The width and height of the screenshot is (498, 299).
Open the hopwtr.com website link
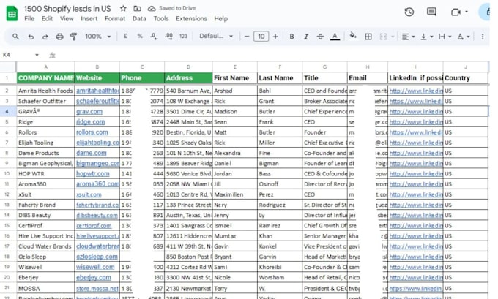point(93,174)
